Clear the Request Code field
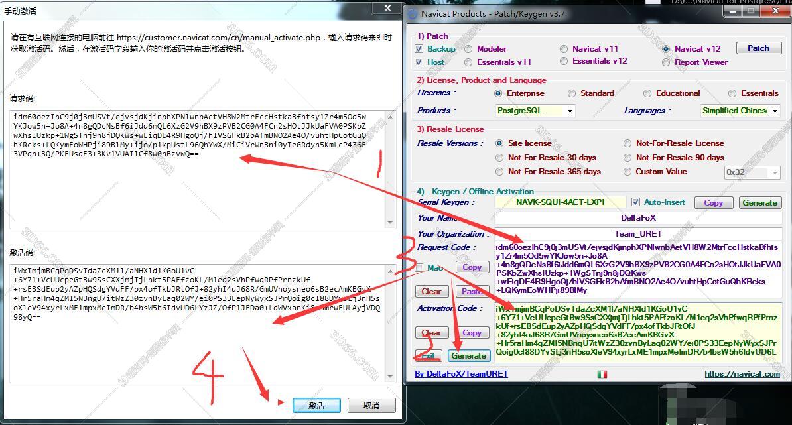The image size is (792, 425). pos(431,291)
